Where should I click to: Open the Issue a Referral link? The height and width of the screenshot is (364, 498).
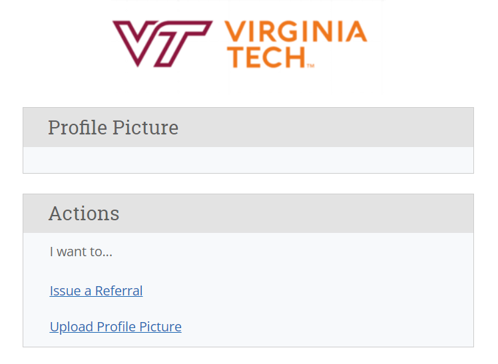click(97, 291)
